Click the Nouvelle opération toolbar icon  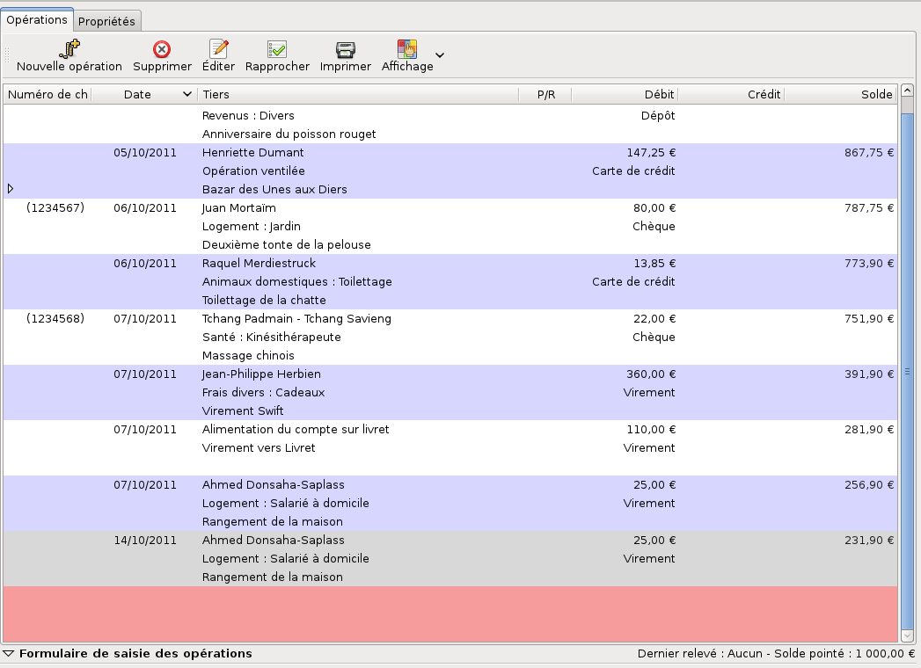click(x=69, y=49)
